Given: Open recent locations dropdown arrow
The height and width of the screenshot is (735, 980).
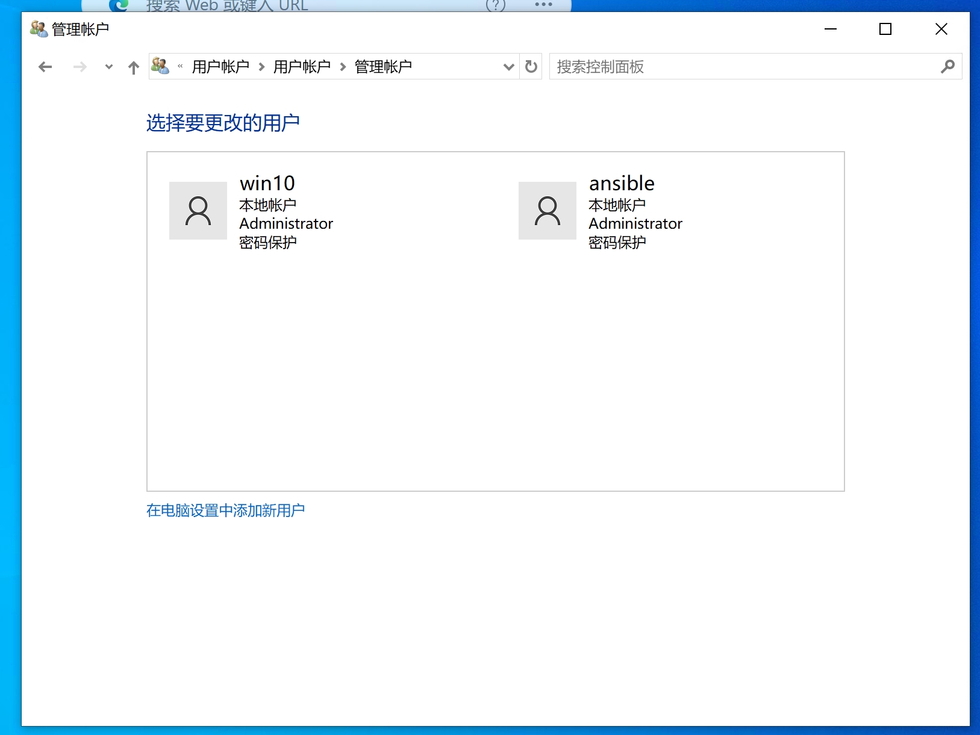Looking at the screenshot, I should tap(108, 67).
